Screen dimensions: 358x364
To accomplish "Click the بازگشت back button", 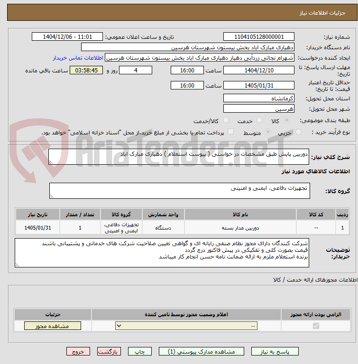I will pyautogui.click(x=109, y=352).
